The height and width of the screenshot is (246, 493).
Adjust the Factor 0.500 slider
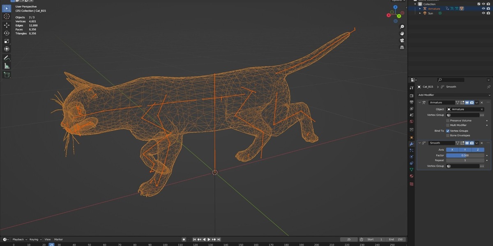coord(465,155)
